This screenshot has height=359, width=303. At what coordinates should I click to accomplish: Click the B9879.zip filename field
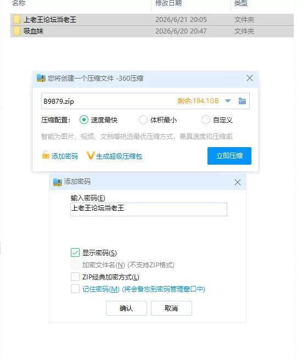145,101
